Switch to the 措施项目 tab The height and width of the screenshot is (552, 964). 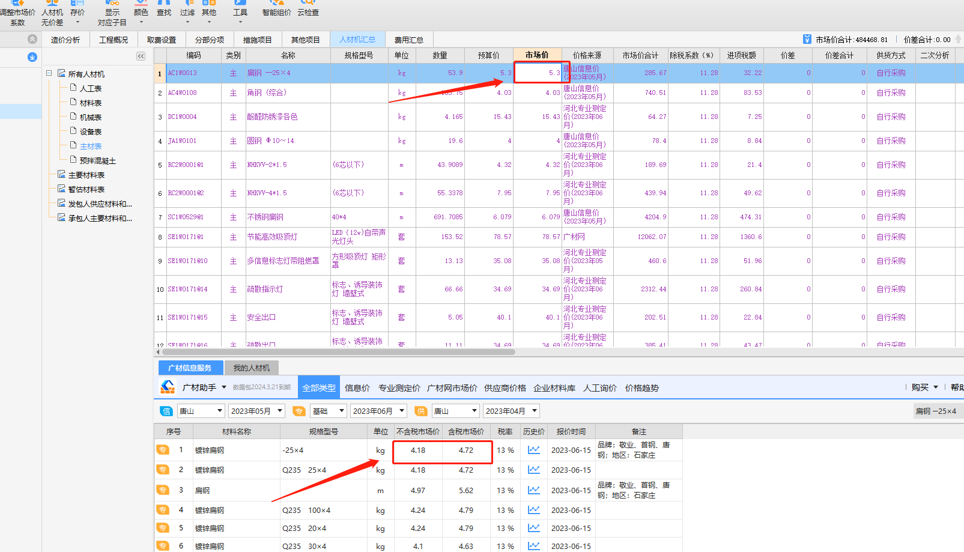point(258,40)
